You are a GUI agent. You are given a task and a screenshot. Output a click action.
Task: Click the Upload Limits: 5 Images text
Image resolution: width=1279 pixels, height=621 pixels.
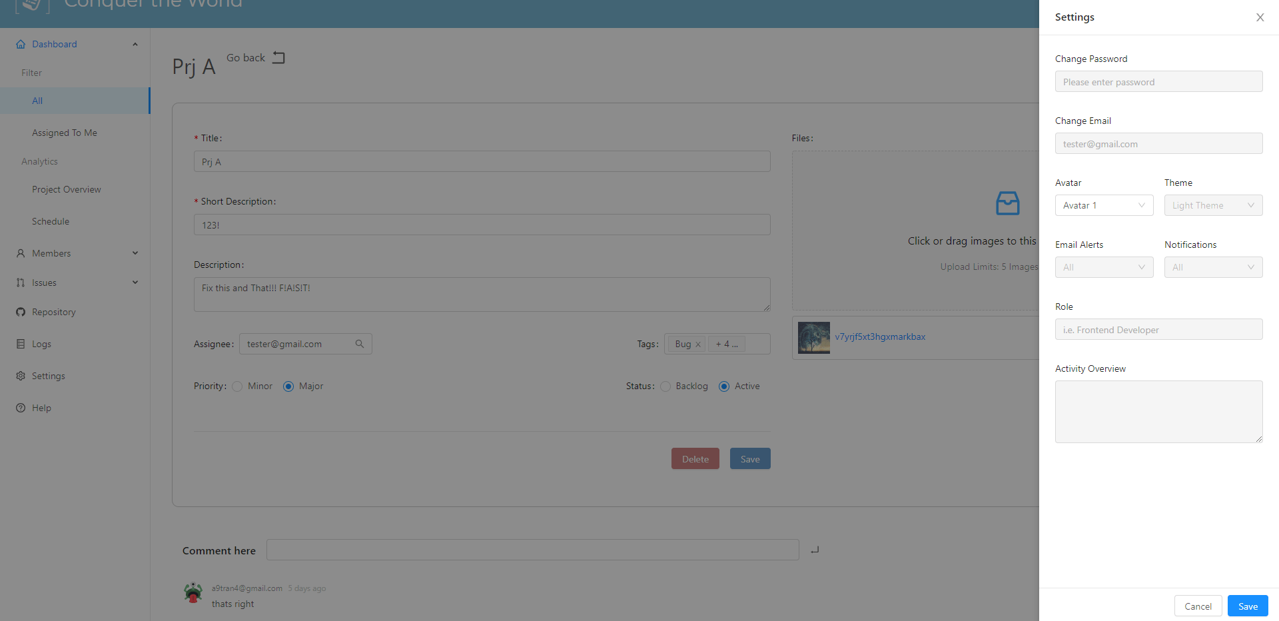coord(989,267)
